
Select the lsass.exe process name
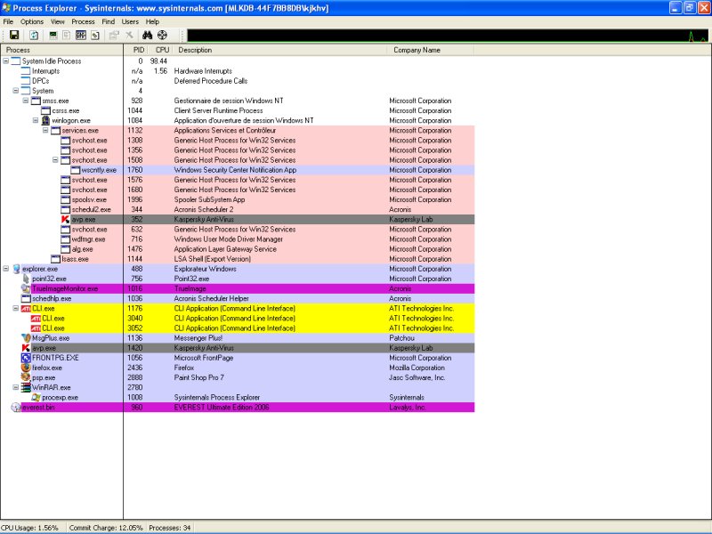tap(75, 259)
